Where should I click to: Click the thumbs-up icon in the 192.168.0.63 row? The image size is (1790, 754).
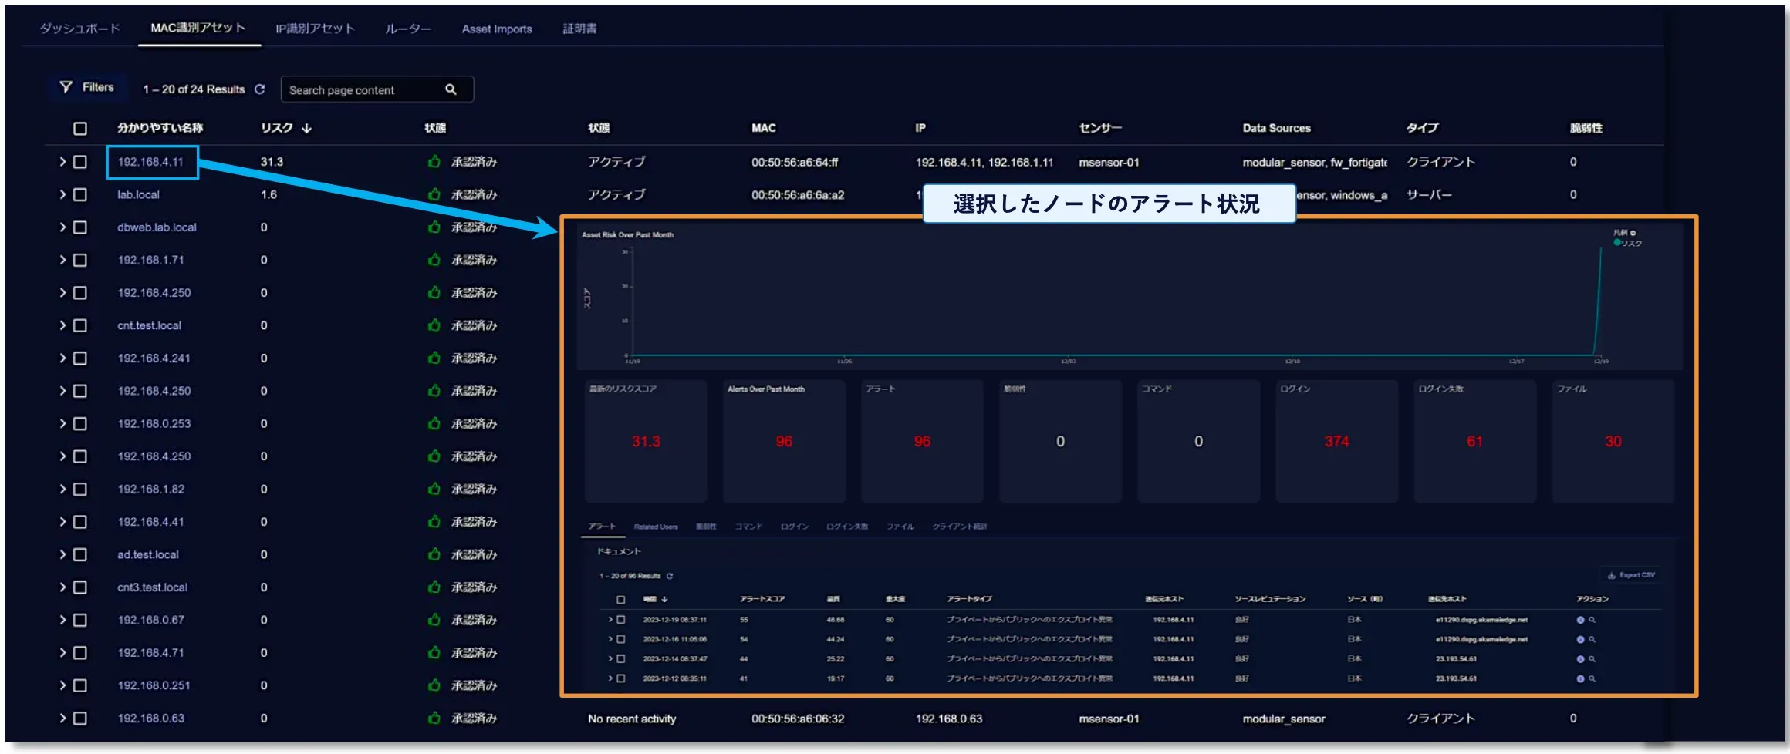point(434,718)
